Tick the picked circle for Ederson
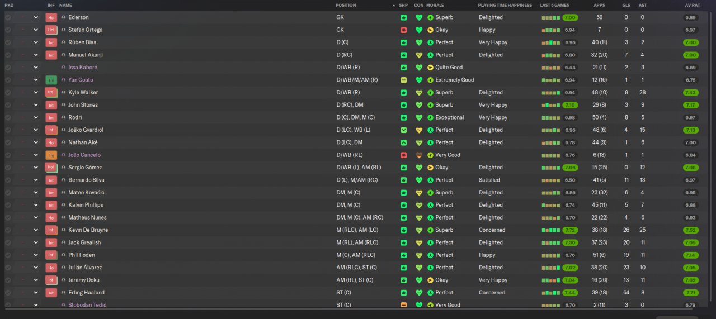Viewport: 716px width, 319px height. click(x=8, y=17)
